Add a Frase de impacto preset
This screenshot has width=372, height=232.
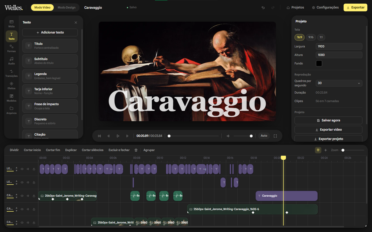(x=50, y=106)
